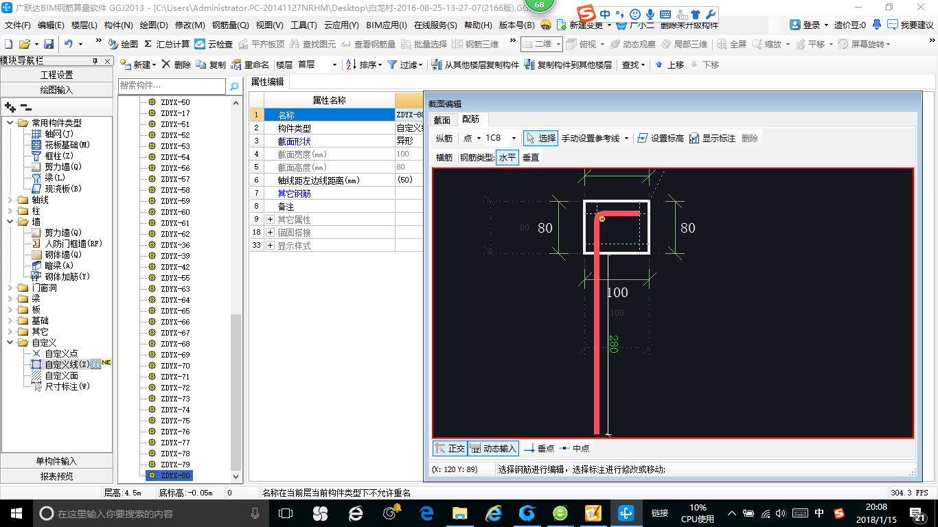Collapse the 墙 tree node
This screenshot has width=938, height=527.
(x=10, y=222)
